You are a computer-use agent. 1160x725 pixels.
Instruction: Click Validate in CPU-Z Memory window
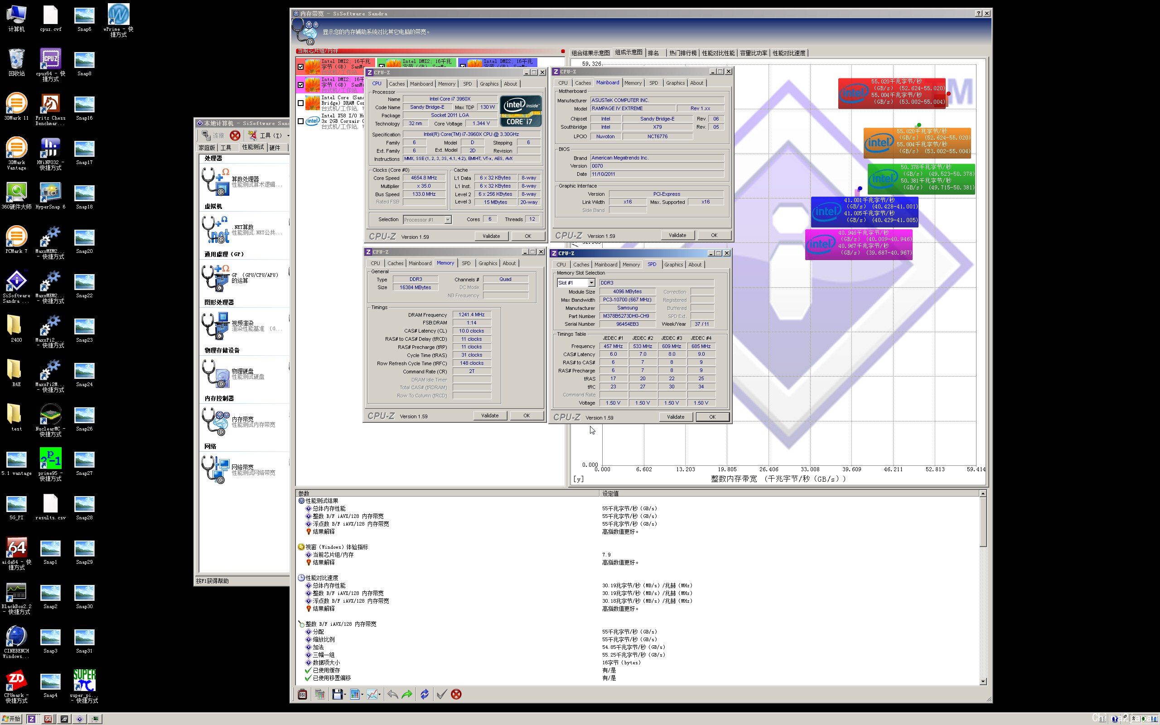tap(489, 415)
